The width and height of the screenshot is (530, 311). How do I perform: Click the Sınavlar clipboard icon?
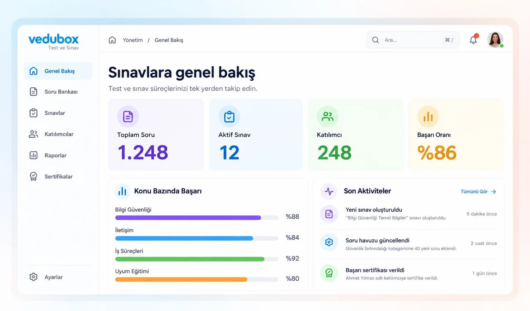[x=34, y=113]
